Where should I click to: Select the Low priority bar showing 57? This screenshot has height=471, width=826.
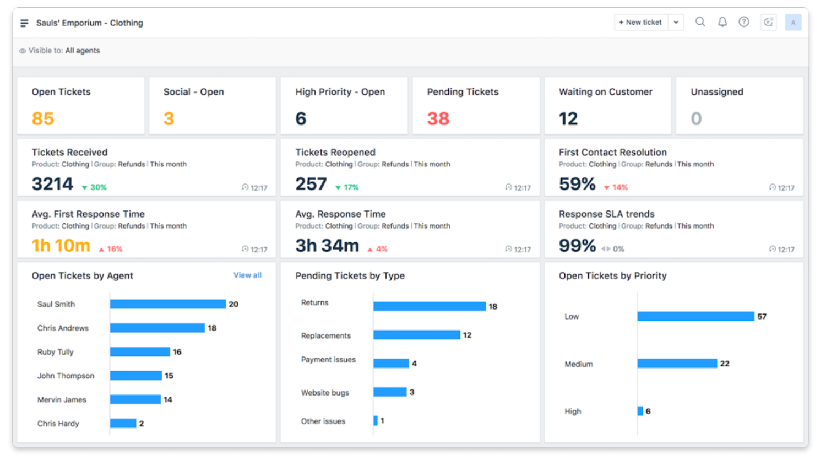[696, 316]
